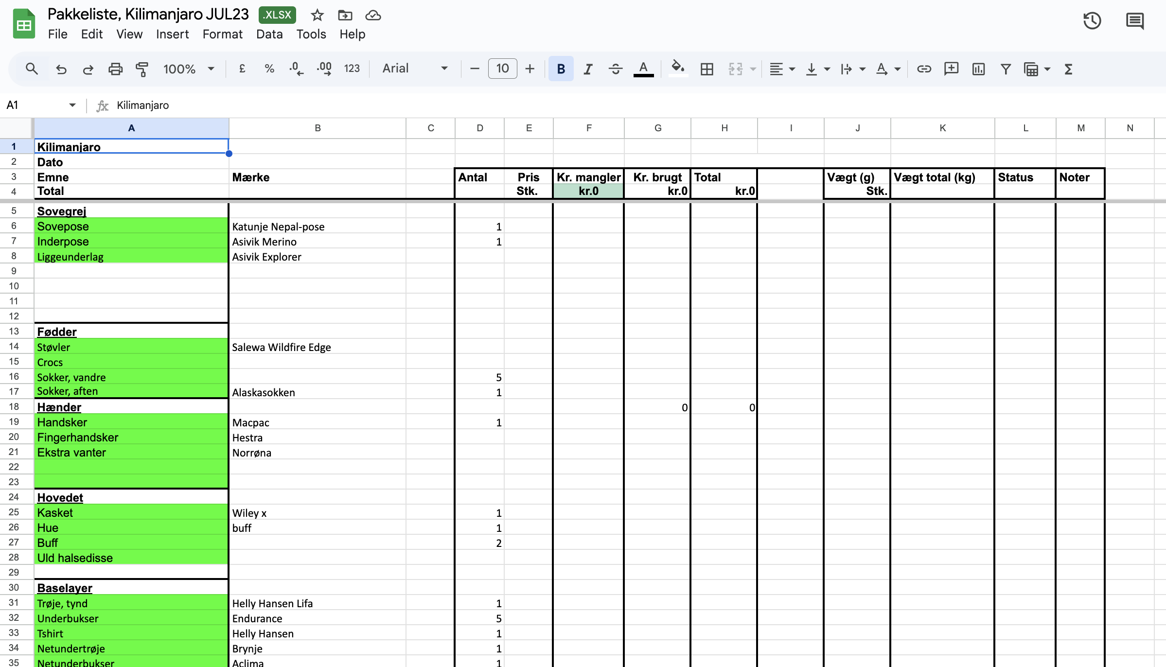Screen dimensions: 1166x667
Task: Open the functions sigma menu
Action: click(x=1068, y=69)
